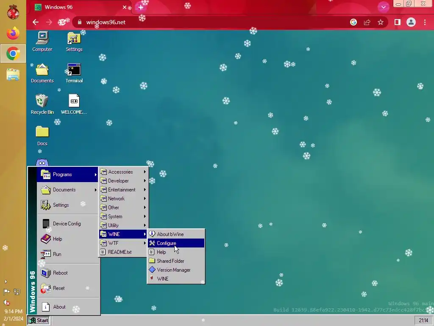Open About from the Start menu
The image size is (434, 326).
click(67, 306)
